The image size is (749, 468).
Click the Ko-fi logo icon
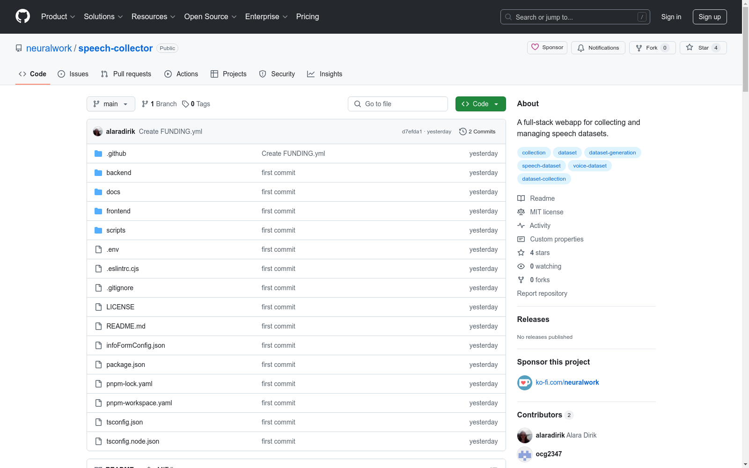[x=525, y=383]
